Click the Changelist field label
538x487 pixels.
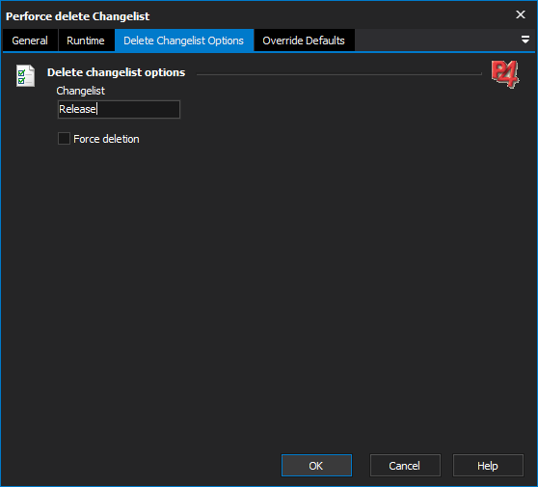click(x=81, y=91)
